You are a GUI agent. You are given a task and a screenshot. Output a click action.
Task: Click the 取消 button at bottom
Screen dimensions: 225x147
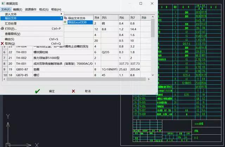(88, 91)
